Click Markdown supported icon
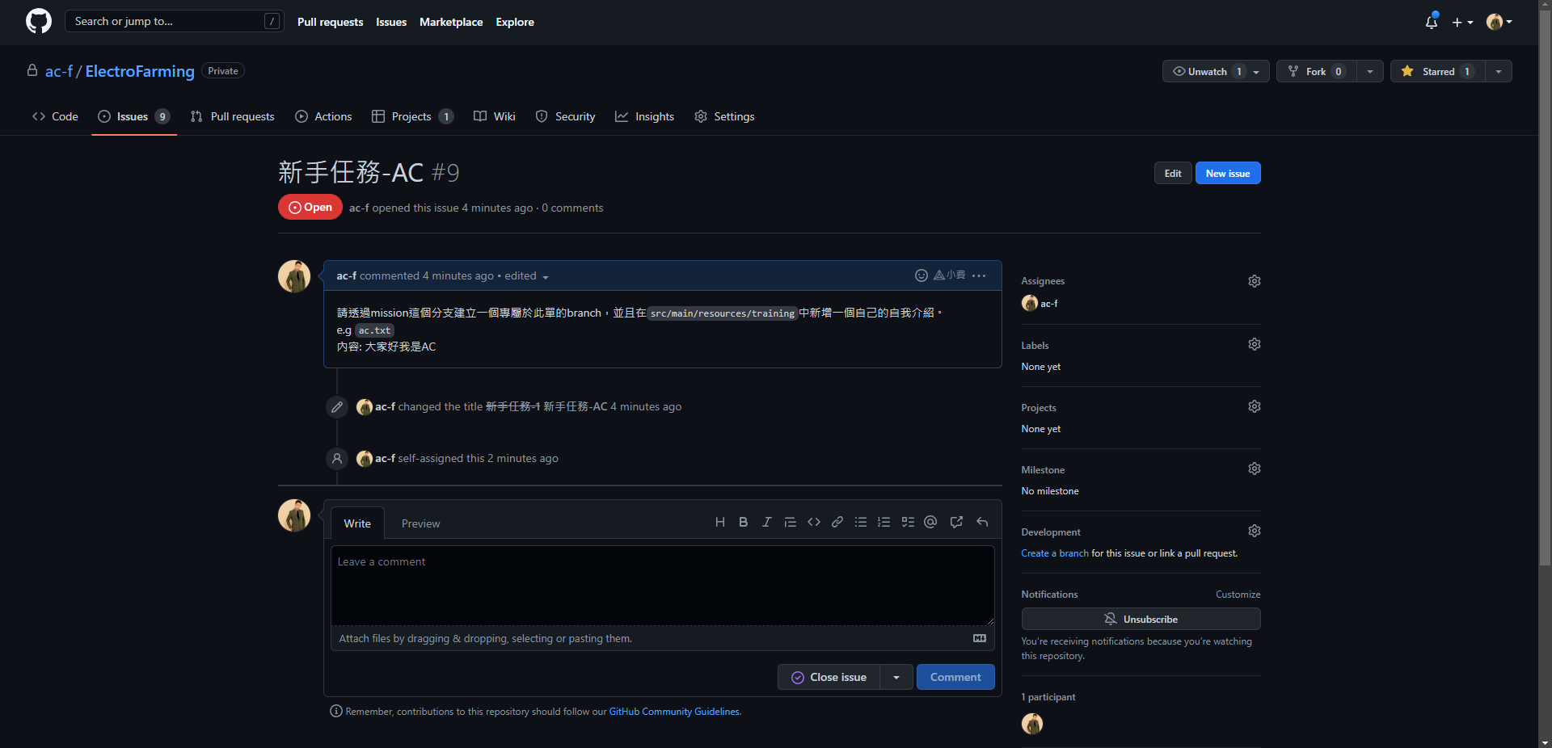 980,638
